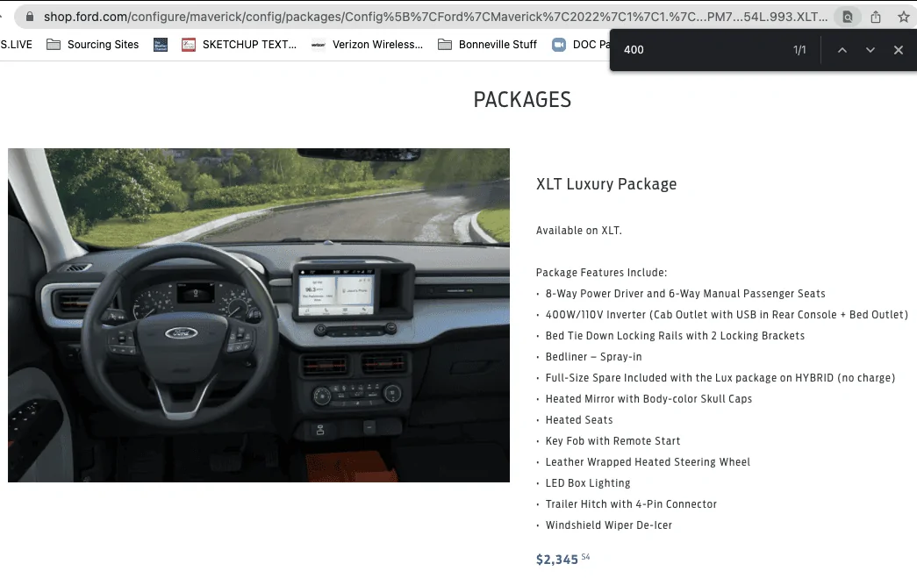Image resolution: width=917 pixels, height=578 pixels.
Task: Click the 1/1 match counter
Action: click(799, 50)
